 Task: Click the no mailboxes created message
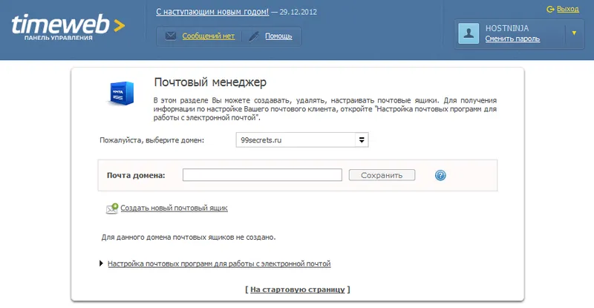(x=189, y=237)
